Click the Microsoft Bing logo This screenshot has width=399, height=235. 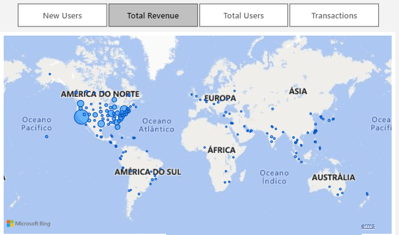click(28, 223)
